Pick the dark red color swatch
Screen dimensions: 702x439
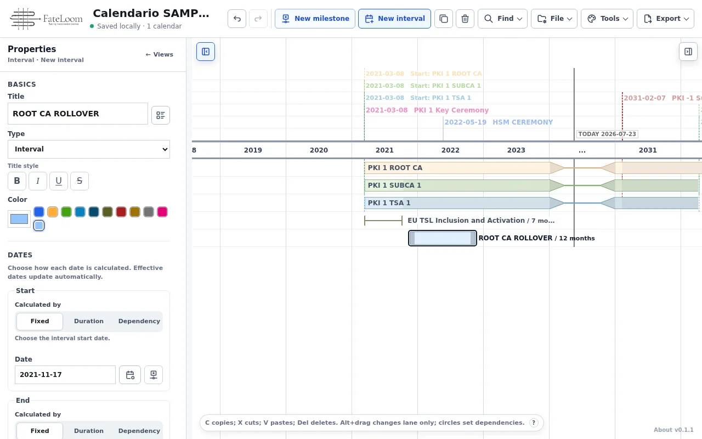[121, 212]
